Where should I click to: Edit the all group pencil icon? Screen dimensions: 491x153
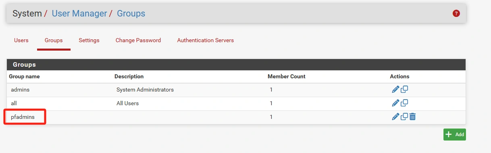tap(395, 103)
